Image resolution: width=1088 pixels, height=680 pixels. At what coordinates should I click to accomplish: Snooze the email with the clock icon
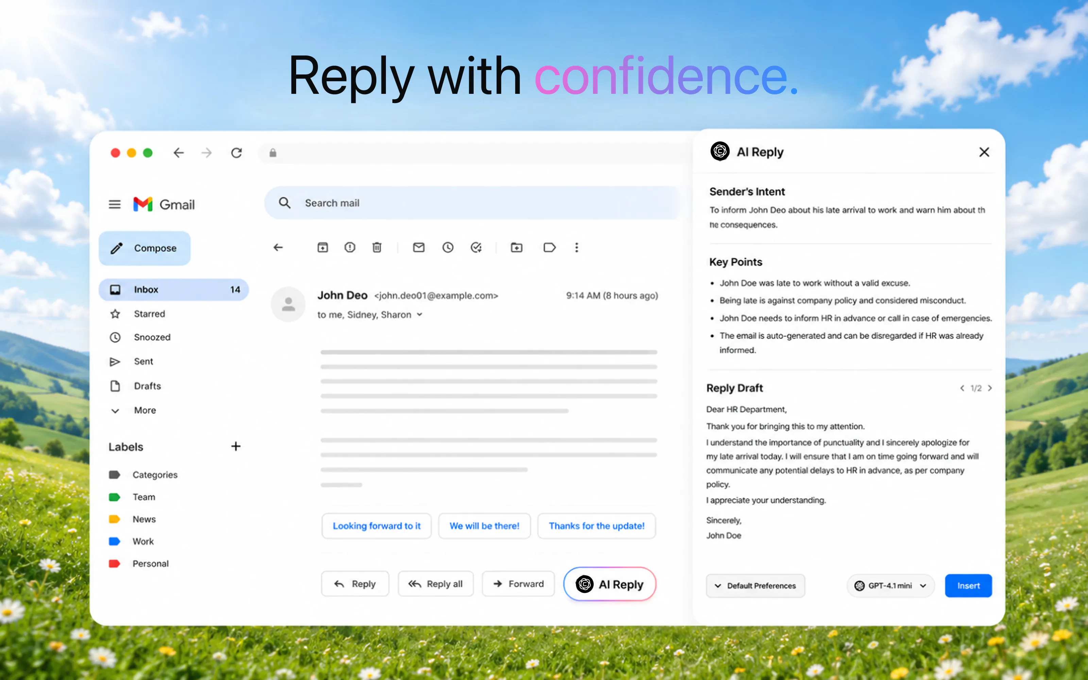[x=448, y=248]
